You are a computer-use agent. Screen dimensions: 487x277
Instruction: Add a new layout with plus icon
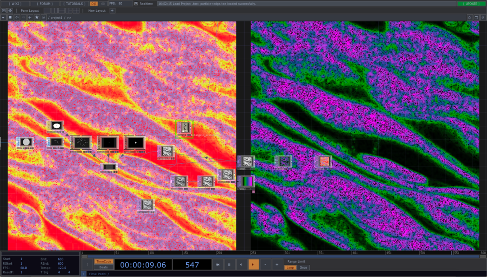(112, 10)
